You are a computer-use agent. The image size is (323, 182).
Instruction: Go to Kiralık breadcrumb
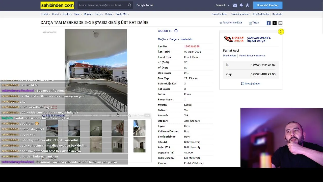(x=66, y=14)
